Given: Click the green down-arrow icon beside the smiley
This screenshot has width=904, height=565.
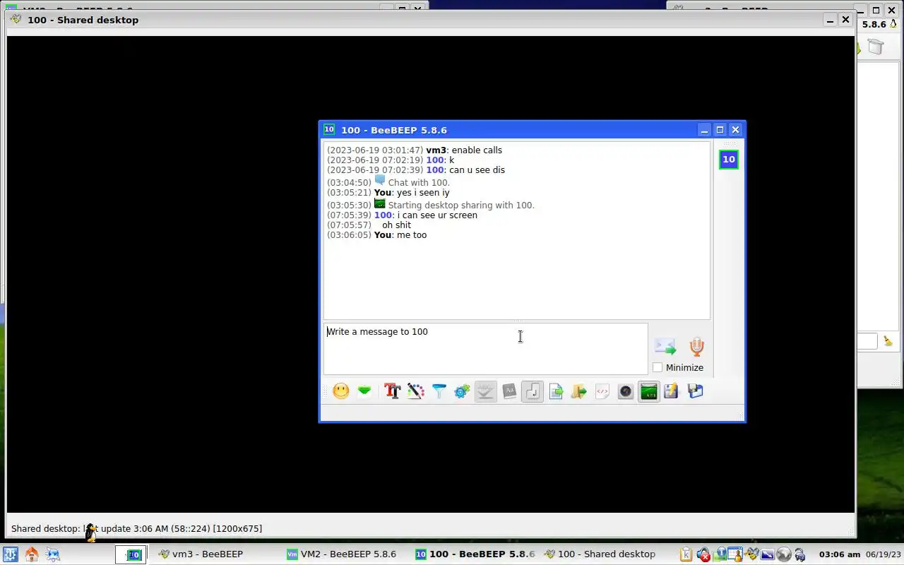Looking at the screenshot, I should coord(364,391).
